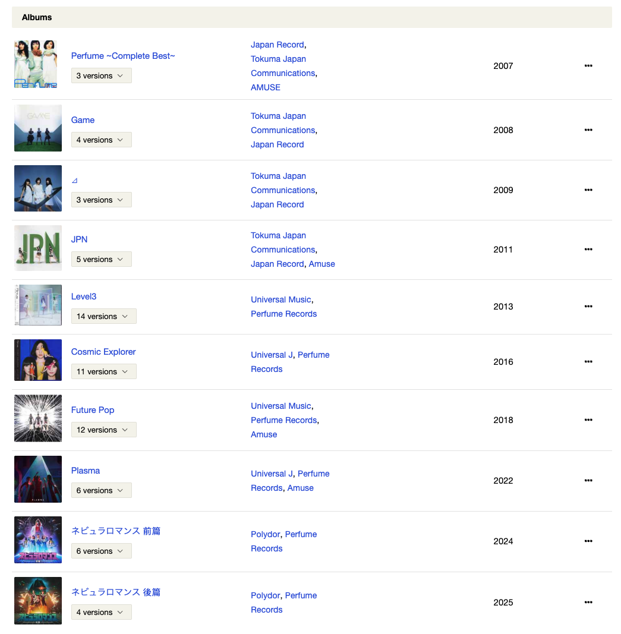Open more options for Perfume ~Complete Best~

click(x=588, y=65)
